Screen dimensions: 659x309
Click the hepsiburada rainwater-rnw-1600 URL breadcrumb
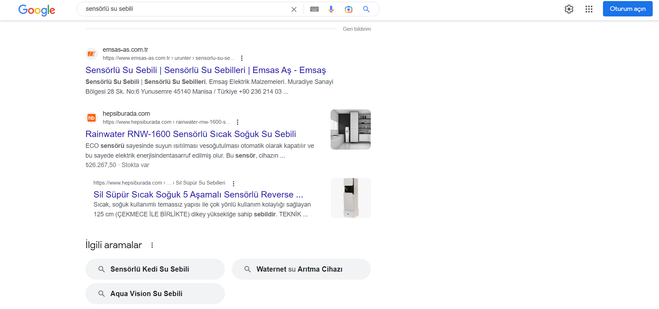(166, 122)
